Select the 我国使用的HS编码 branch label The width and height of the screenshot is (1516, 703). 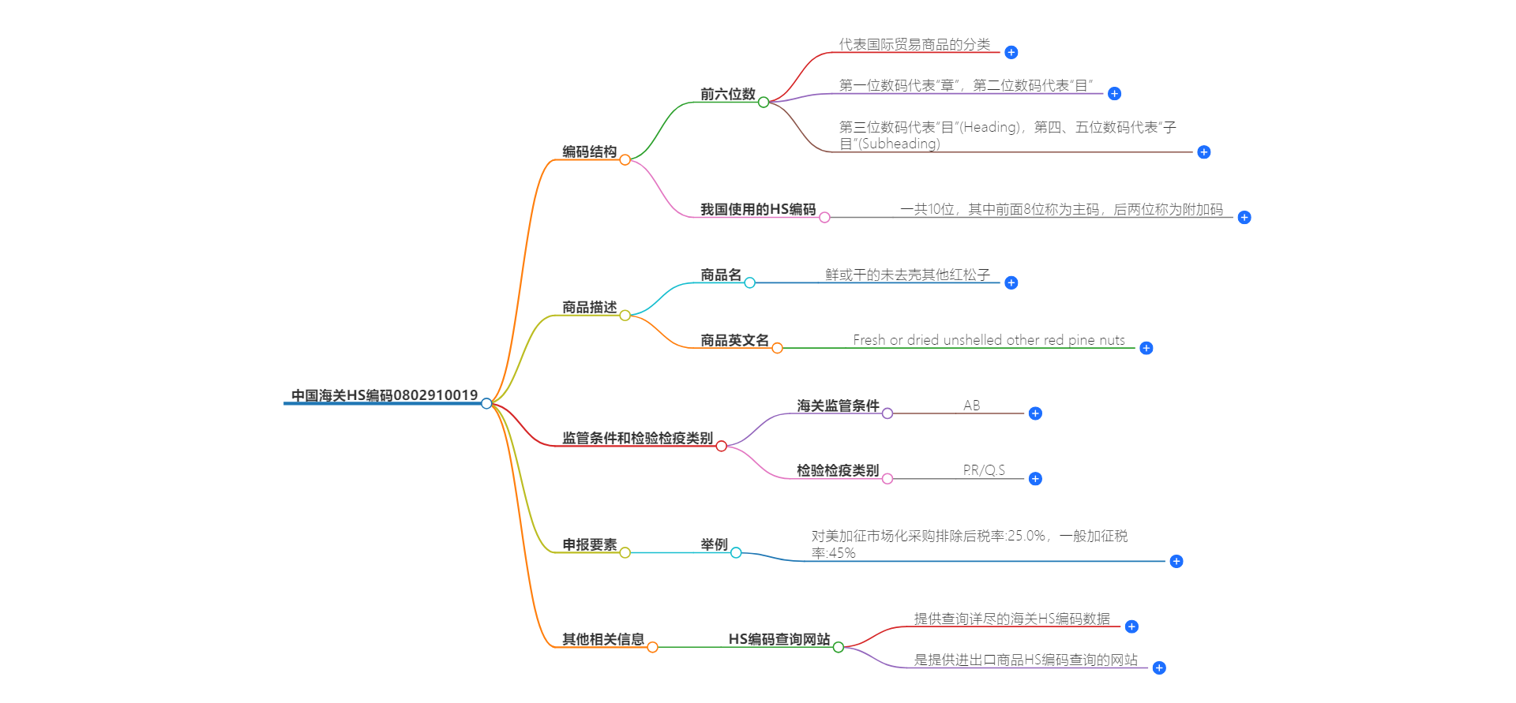point(758,209)
